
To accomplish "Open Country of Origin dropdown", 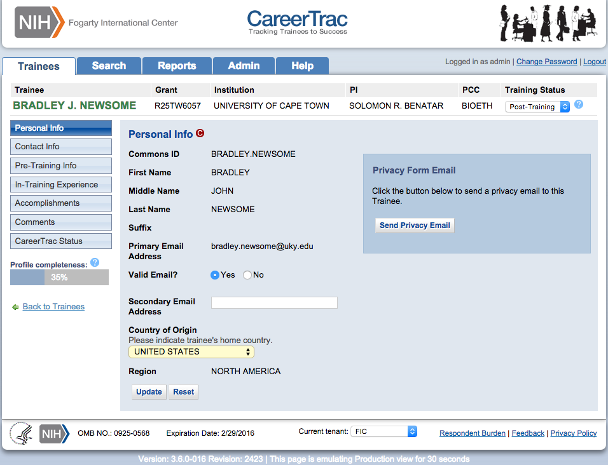I will tap(191, 351).
